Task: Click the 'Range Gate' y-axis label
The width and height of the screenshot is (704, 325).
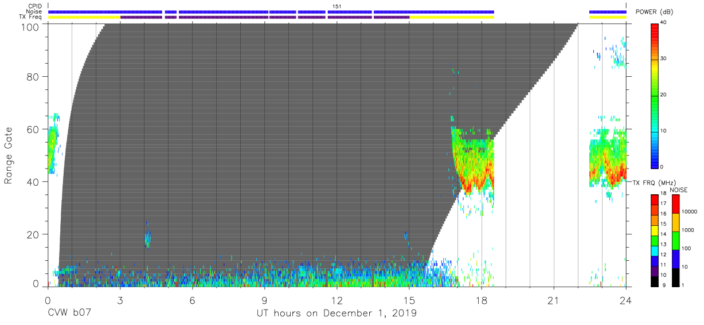Action: [9, 155]
